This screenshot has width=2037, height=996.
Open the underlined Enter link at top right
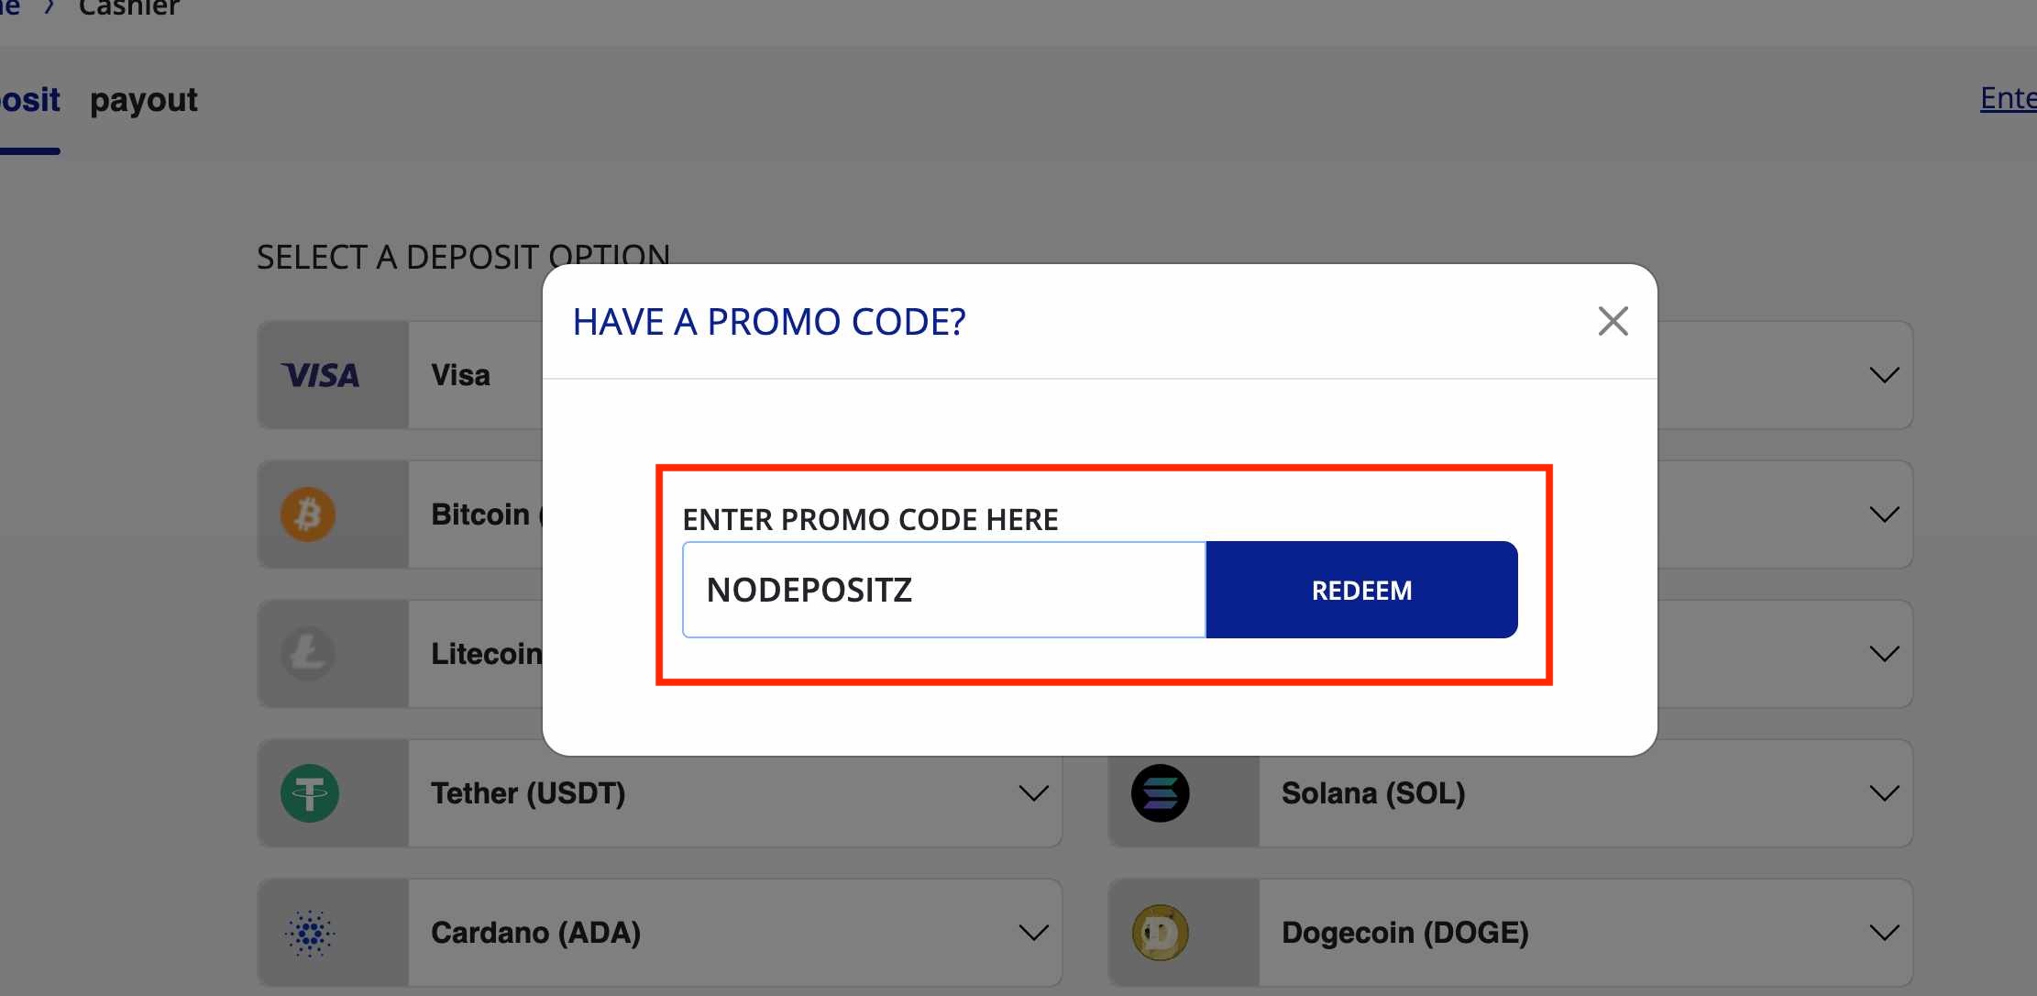pos(2008,98)
